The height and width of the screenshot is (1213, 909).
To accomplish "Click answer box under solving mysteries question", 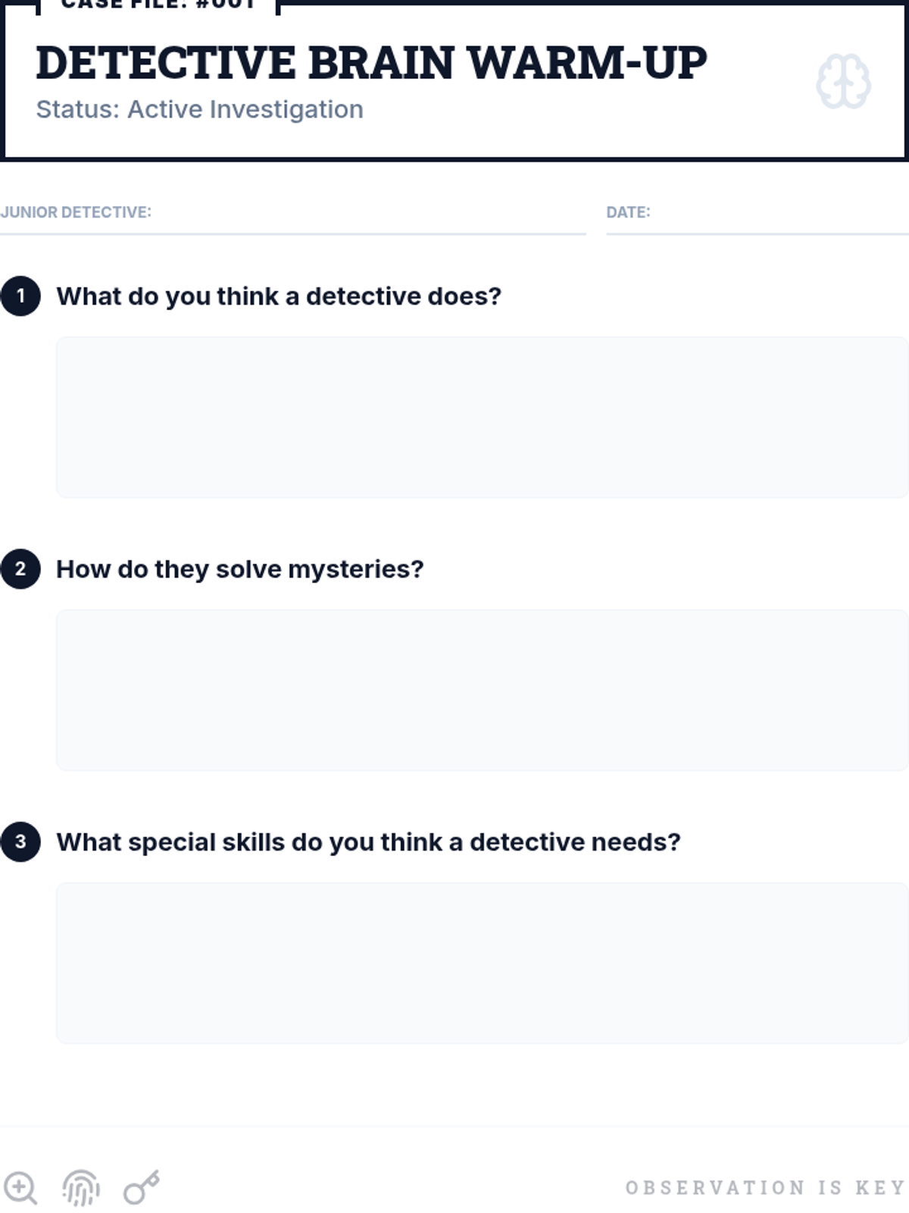I will coord(482,690).
